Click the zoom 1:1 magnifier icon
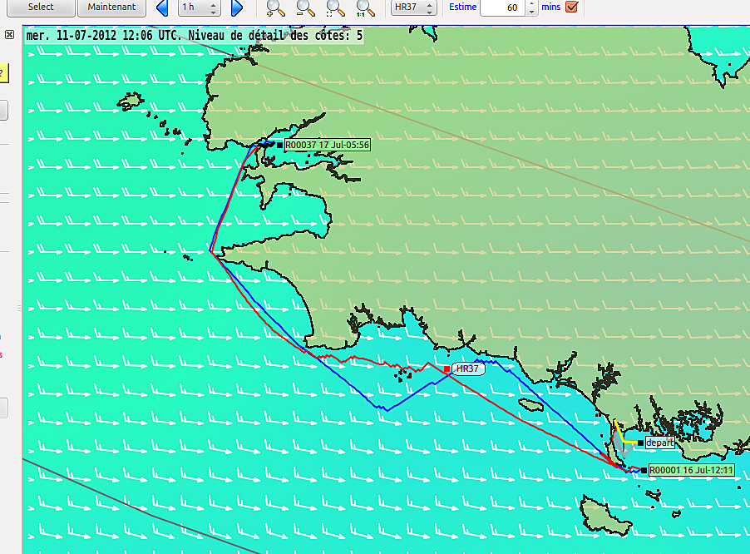Image resolution: width=750 pixels, height=554 pixels. click(x=365, y=7)
